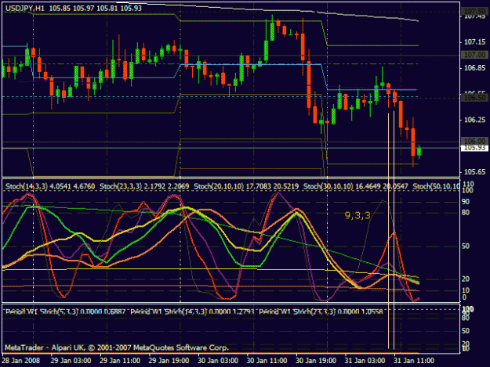The image size is (490, 367).
Task: Click the 29 Jan 11:00 time label
Action: (x=120, y=361)
